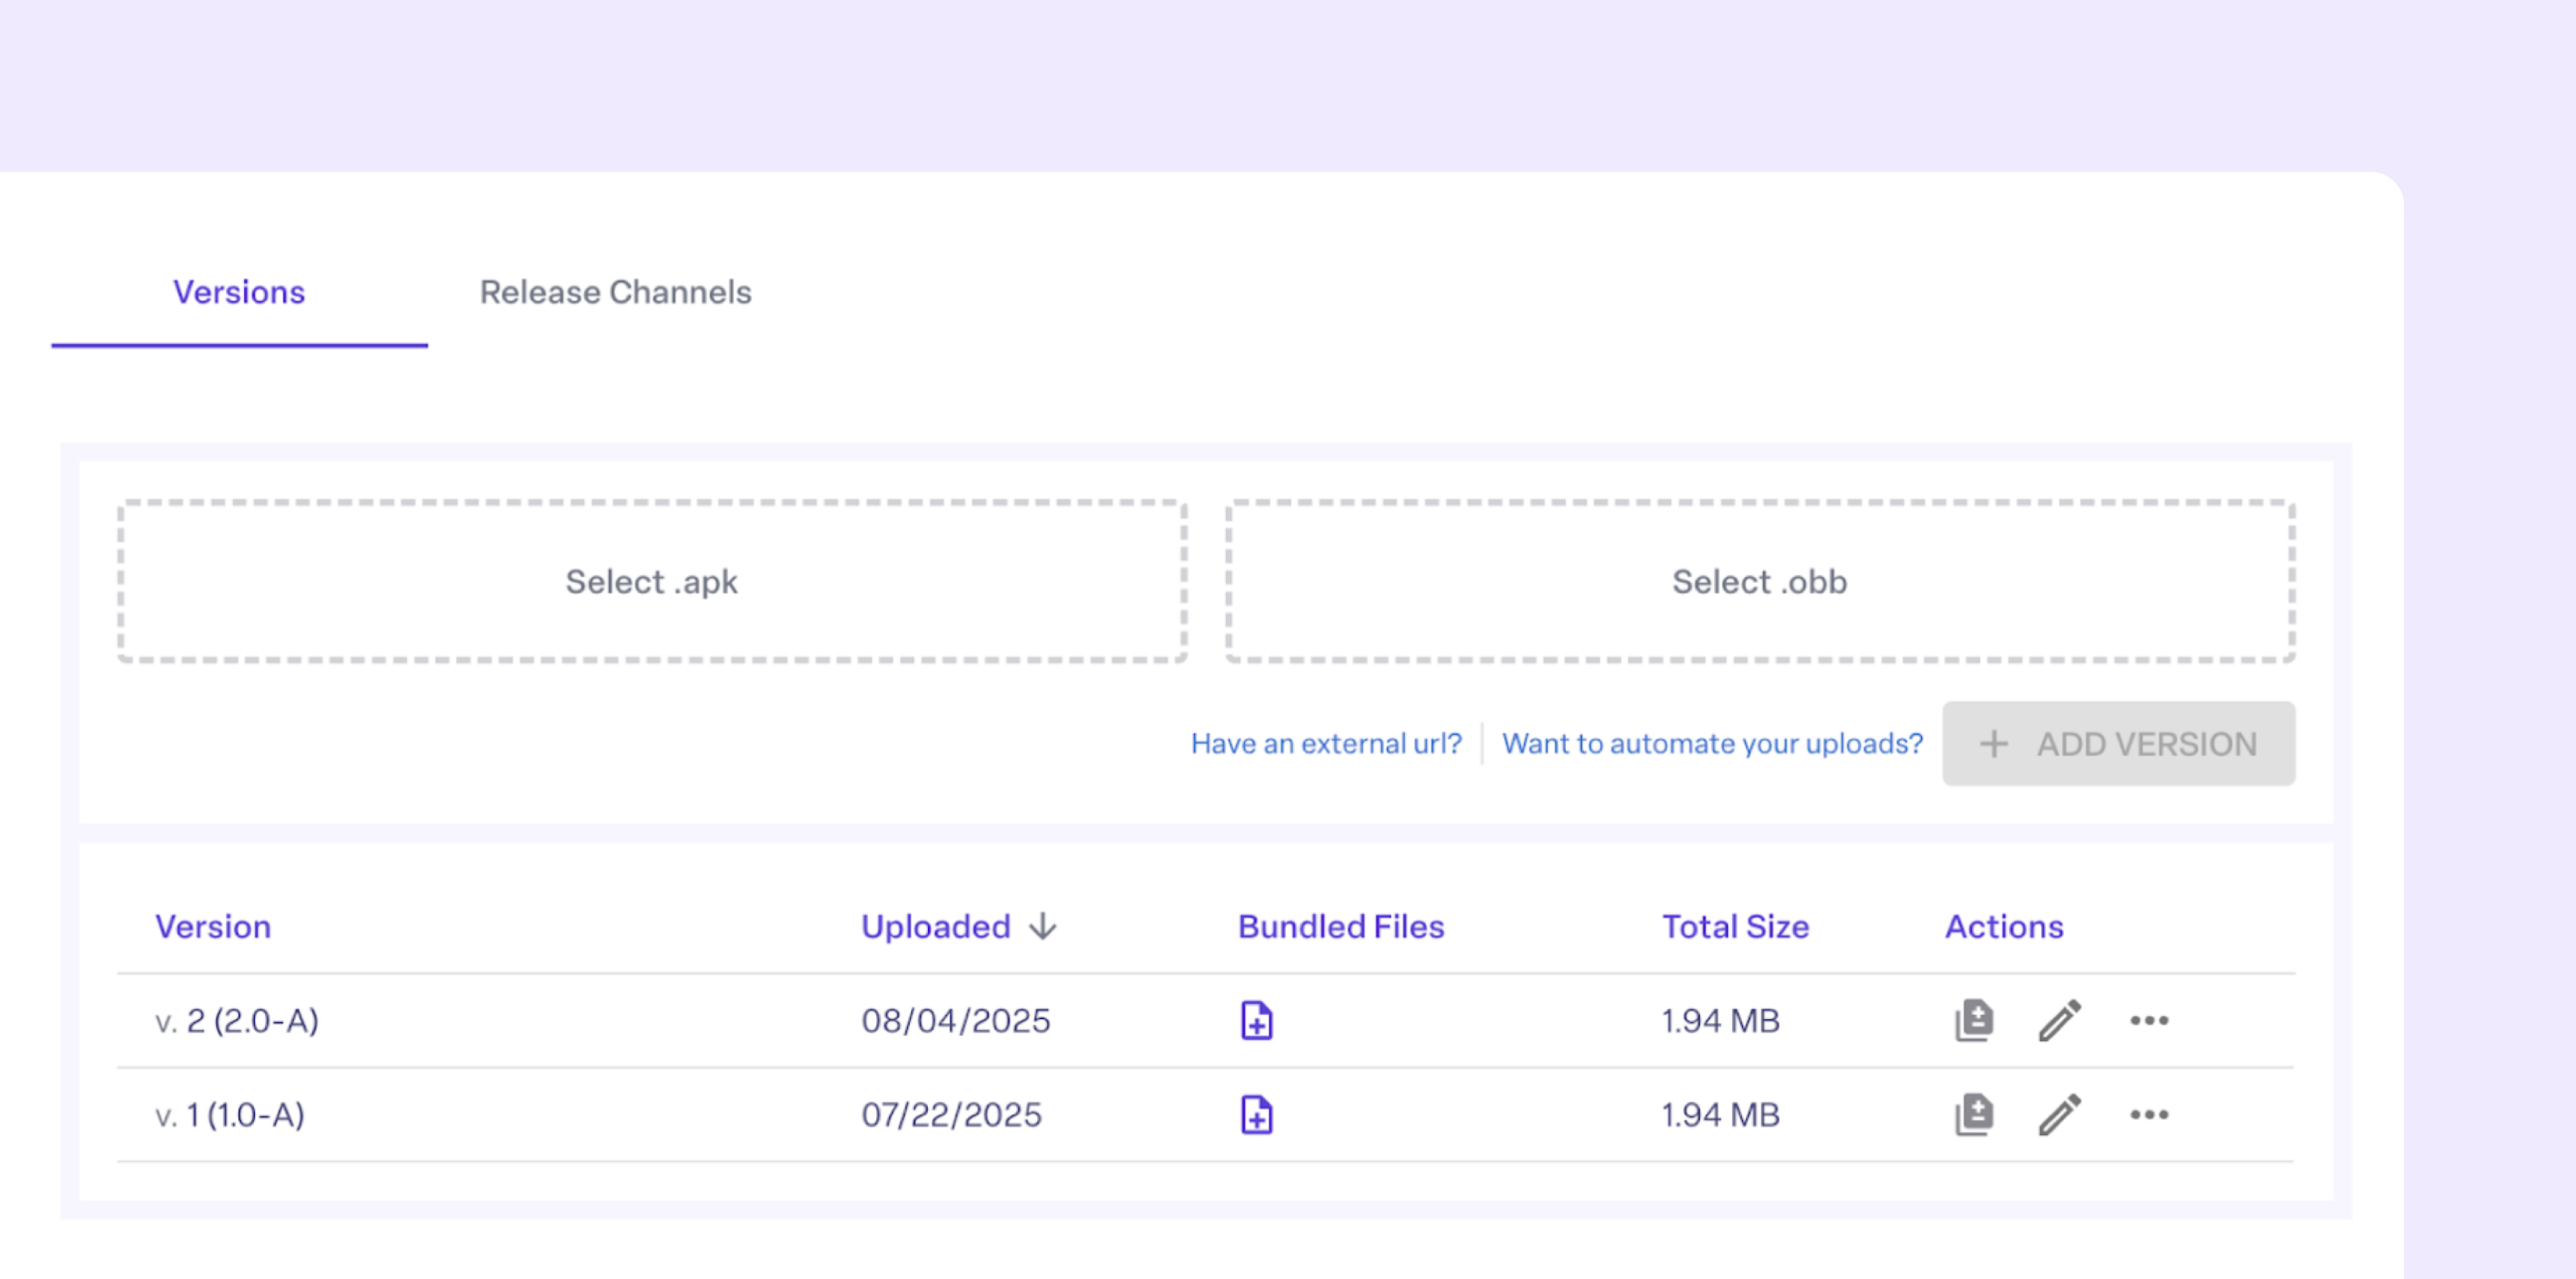Click upload date 08/04/2025
Screen dimensions: 2576x1279
(956, 1020)
